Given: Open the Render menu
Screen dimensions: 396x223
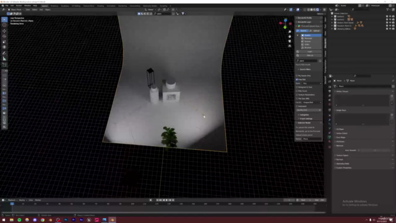Looking at the screenshot, I should 19,6.
